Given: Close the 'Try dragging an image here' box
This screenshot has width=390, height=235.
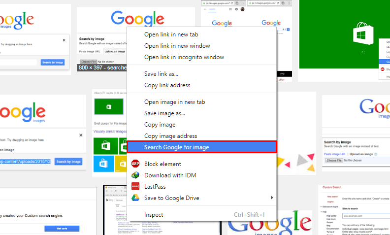Looking at the screenshot, I should pos(64,40).
